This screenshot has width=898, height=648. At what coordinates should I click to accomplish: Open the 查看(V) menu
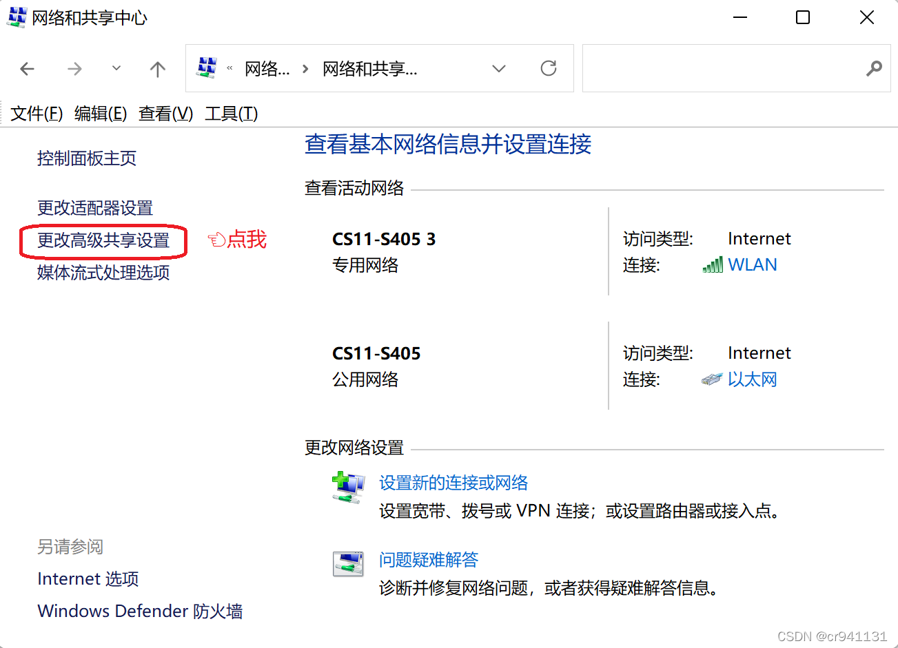165,114
